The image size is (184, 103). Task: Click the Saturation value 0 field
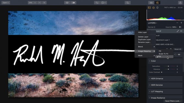click(177, 66)
